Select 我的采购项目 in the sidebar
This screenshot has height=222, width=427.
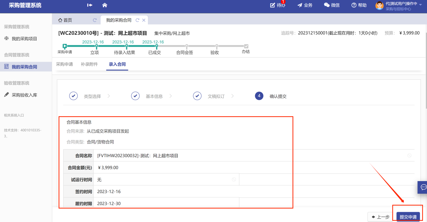click(x=24, y=39)
